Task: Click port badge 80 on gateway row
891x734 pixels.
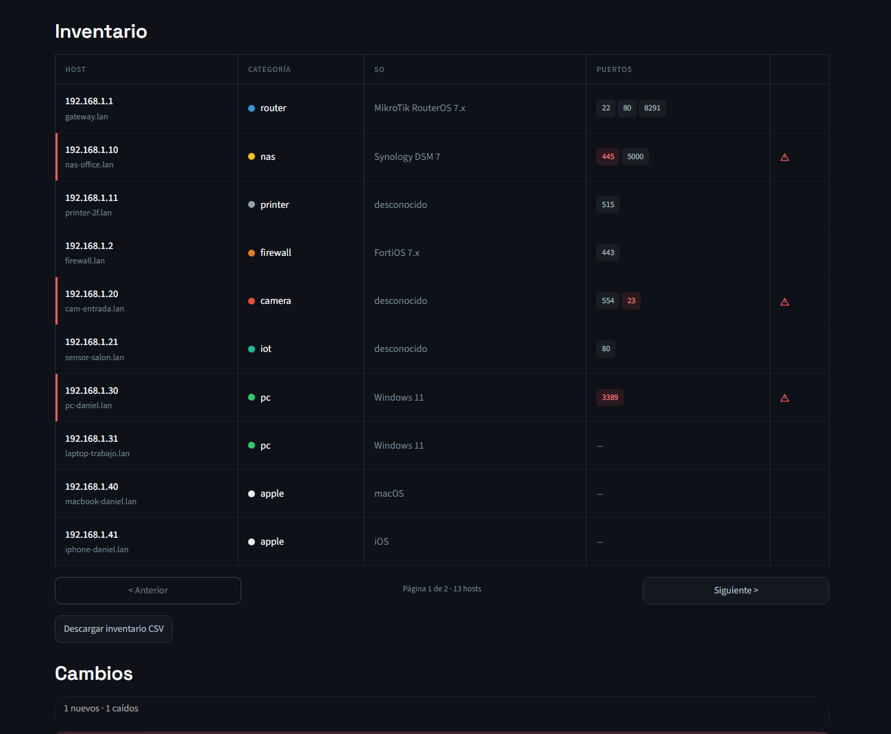Action: tap(627, 108)
